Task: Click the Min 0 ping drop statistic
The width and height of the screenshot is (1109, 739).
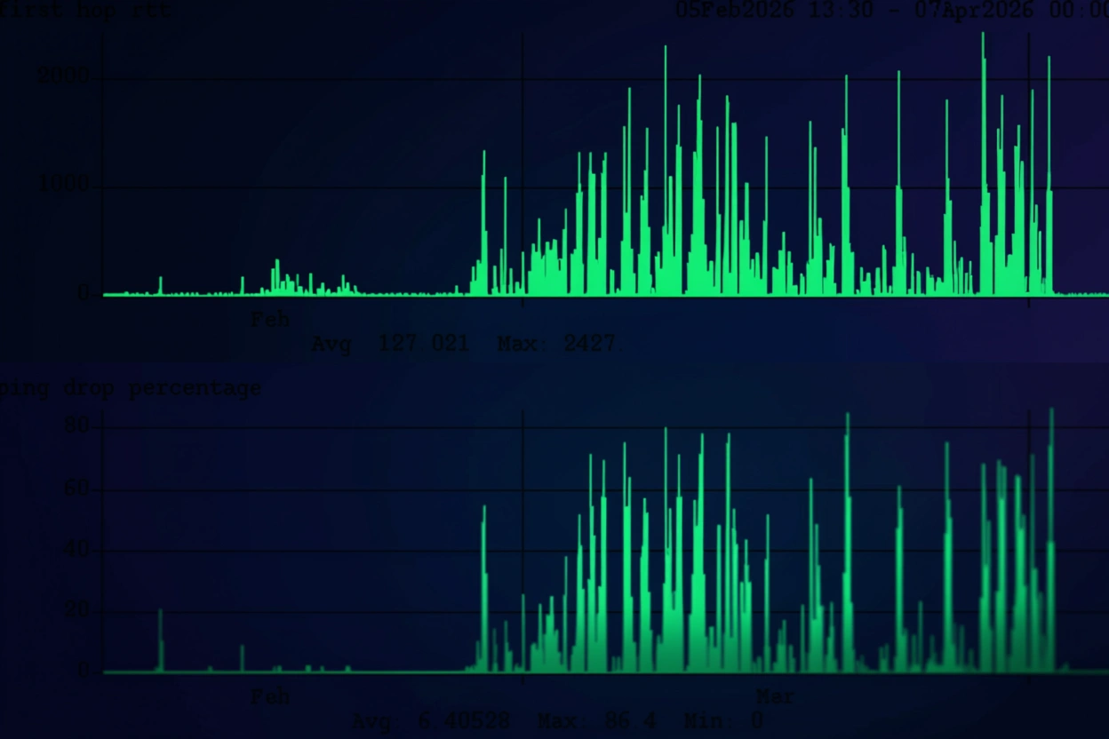Action: (723, 720)
